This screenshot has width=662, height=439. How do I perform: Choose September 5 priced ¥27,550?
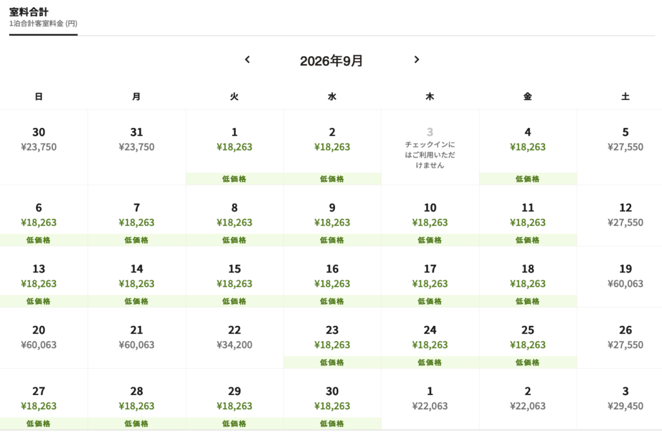coord(625,139)
